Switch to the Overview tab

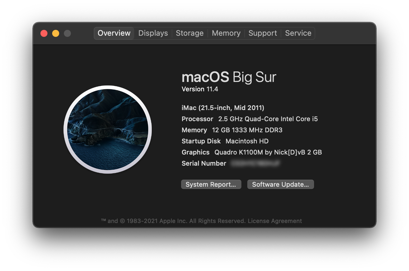click(114, 33)
